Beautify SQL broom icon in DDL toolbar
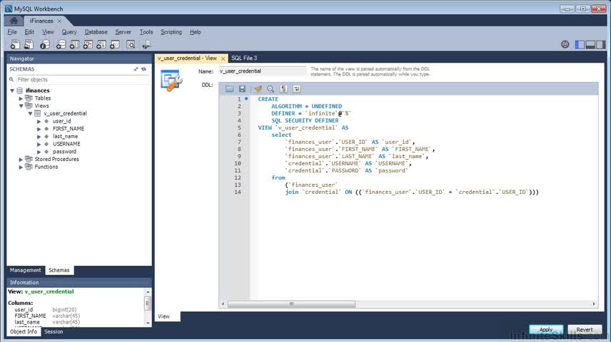This screenshot has height=342, width=611. [258, 89]
